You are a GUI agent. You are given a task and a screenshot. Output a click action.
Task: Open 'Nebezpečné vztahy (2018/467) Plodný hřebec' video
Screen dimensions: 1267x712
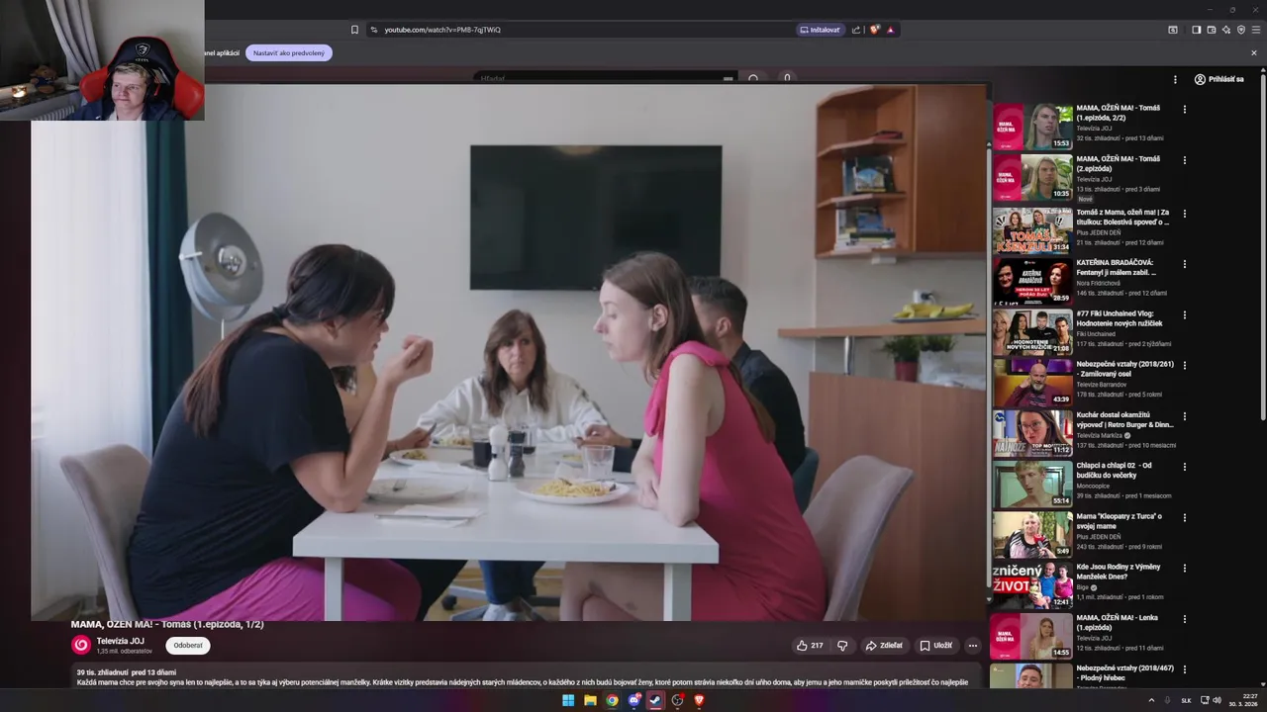pos(1125,673)
